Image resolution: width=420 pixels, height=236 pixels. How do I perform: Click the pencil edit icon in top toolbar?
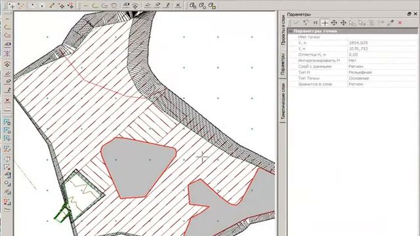pyautogui.click(x=168, y=6)
